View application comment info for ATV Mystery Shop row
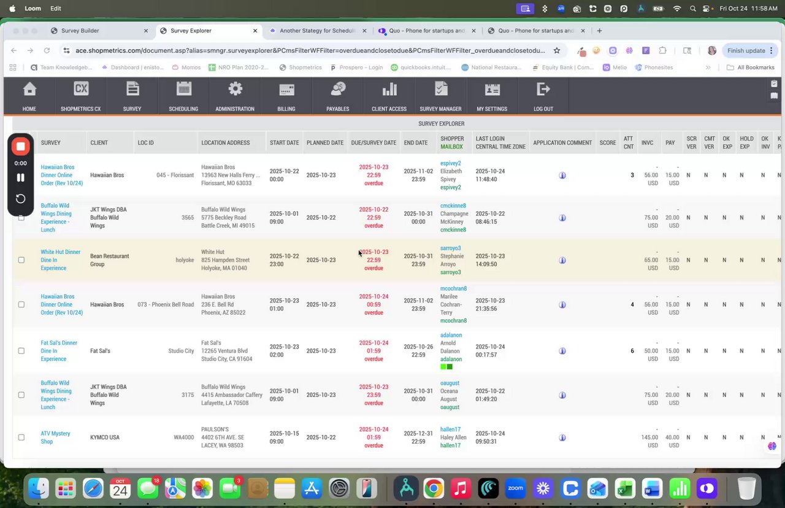785x508 pixels. pyautogui.click(x=562, y=437)
